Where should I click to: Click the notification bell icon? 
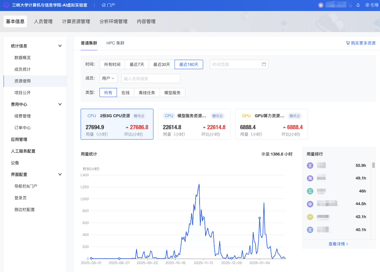pyautogui.click(x=358, y=5)
